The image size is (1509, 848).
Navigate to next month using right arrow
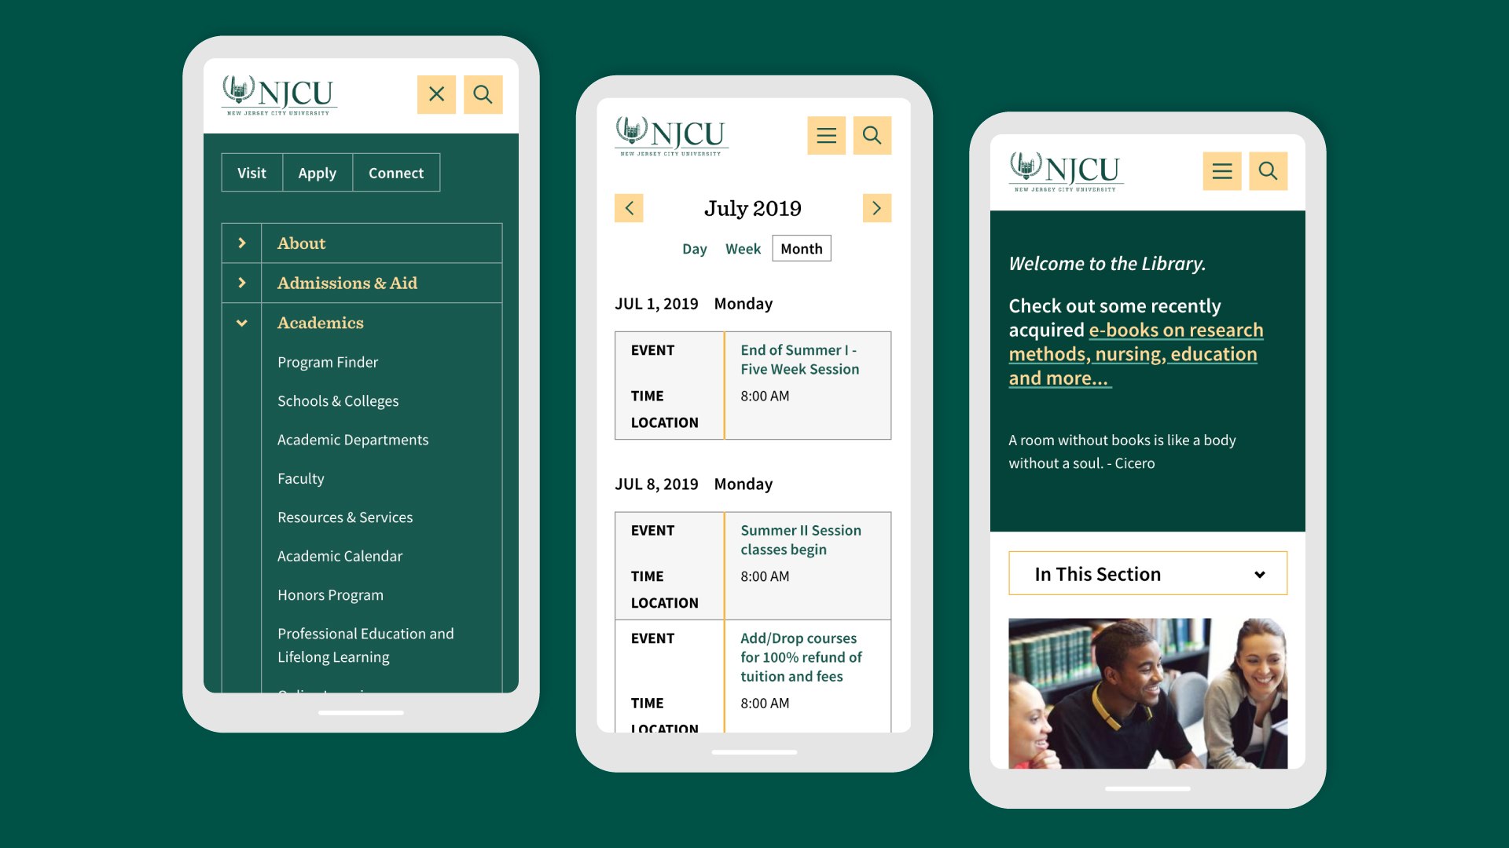[877, 208]
